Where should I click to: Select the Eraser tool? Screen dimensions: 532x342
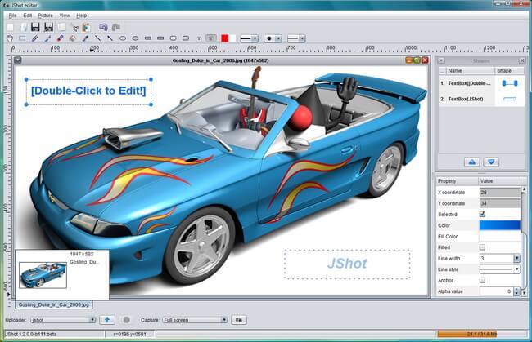60,38
